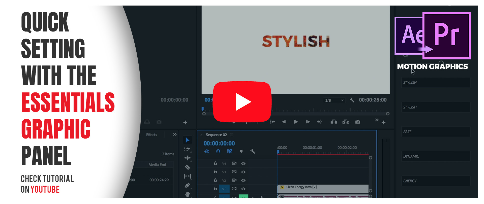Image resolution: width=484 pixels, height=204 pixels.
Task: Hide V1 track output eye
Action: [x=243, y=189]
